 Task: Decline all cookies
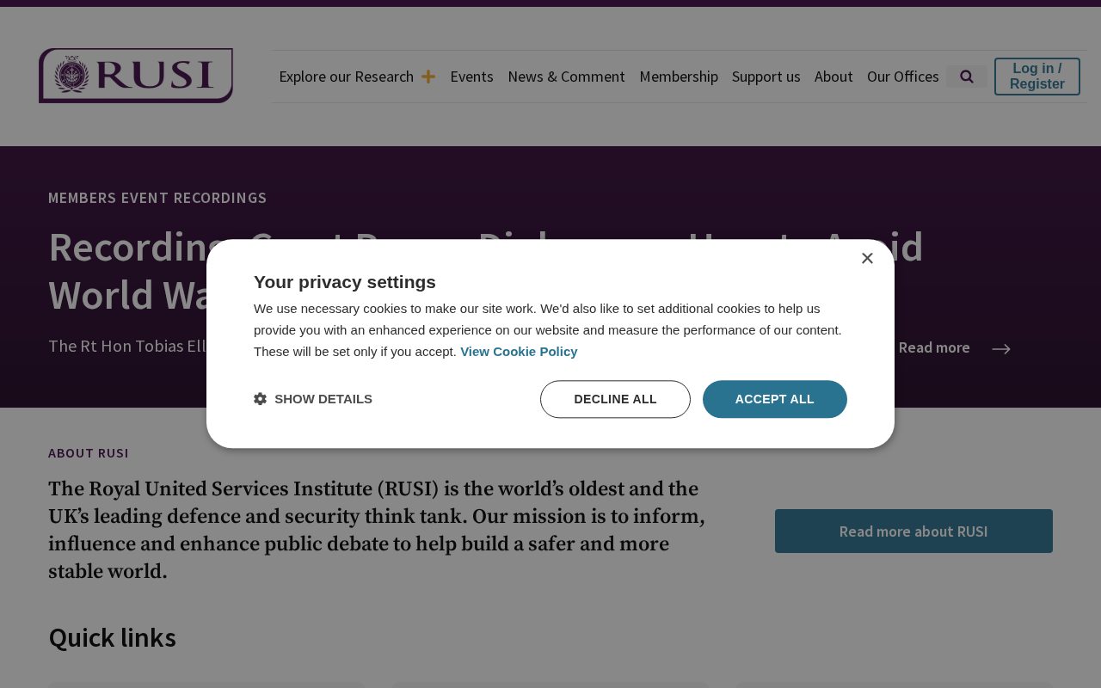[x=615, y=399]
